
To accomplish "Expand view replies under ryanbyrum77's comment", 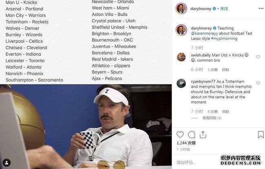I will [212, 118].
